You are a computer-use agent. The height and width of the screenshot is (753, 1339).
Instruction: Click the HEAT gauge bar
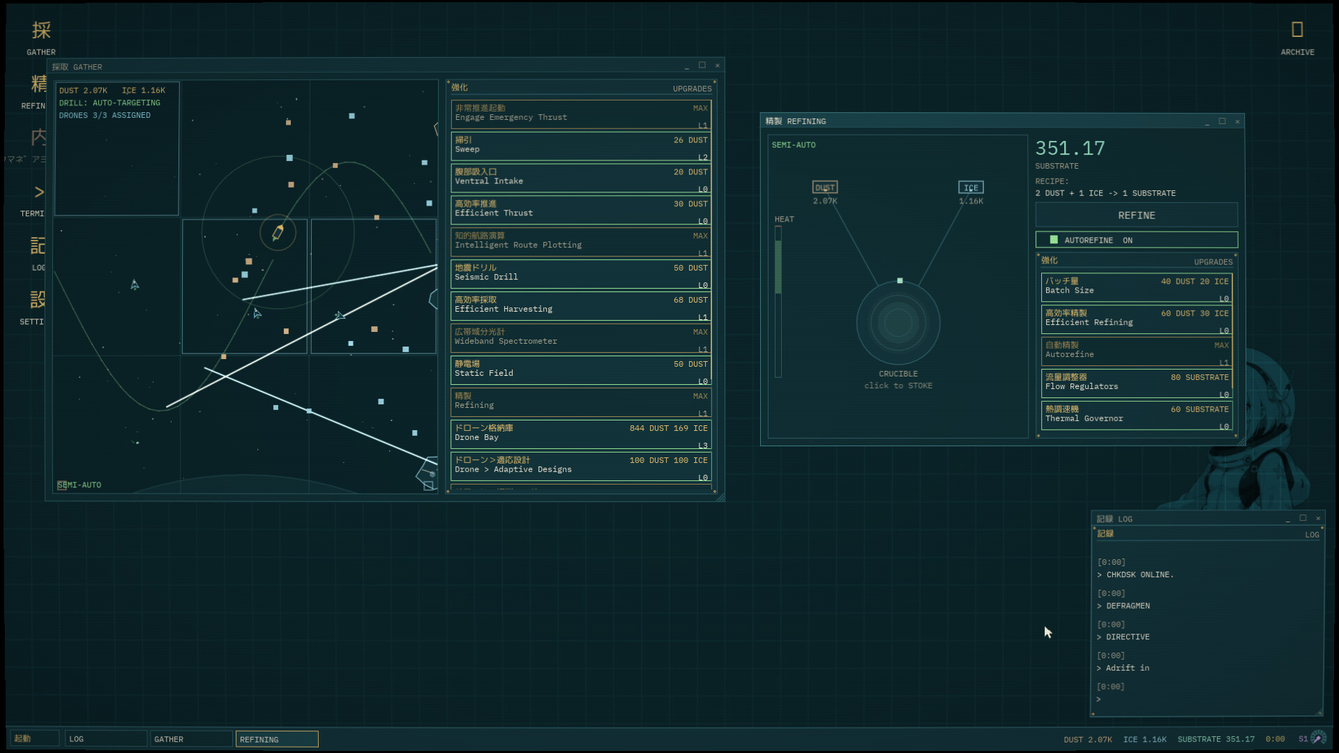click(778, 303)
